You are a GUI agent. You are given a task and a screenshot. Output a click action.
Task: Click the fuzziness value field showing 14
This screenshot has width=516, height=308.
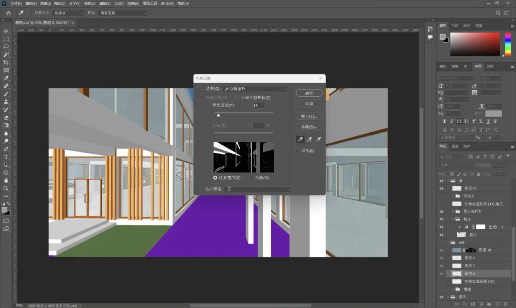pos(258,106)
